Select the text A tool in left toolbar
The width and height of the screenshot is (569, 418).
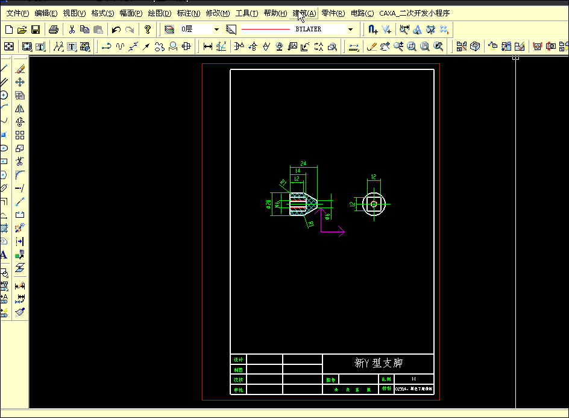point(4,255)
